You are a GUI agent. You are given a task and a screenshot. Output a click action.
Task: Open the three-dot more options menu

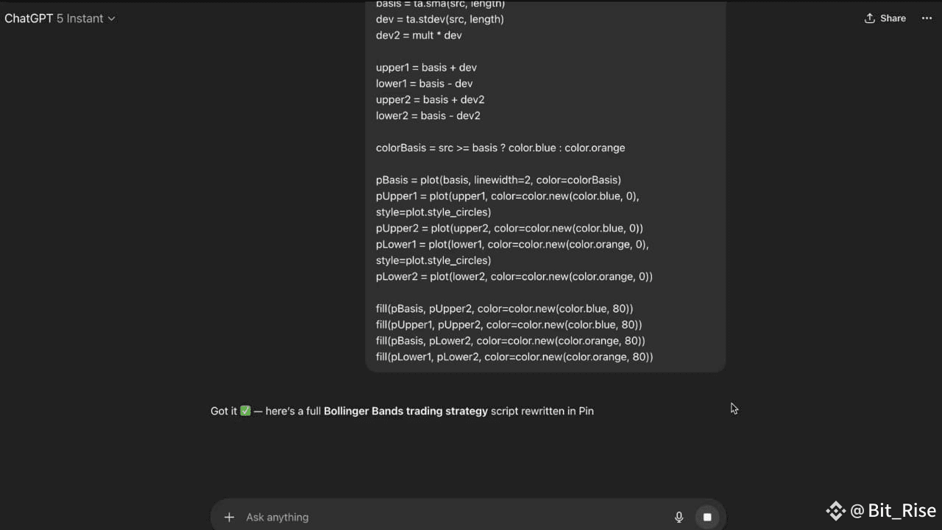[927, 18]
